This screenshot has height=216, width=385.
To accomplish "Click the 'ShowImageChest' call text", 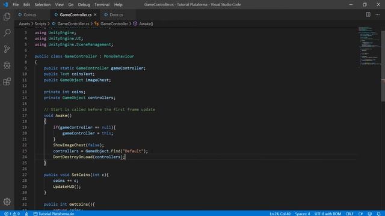I will 69,145.
